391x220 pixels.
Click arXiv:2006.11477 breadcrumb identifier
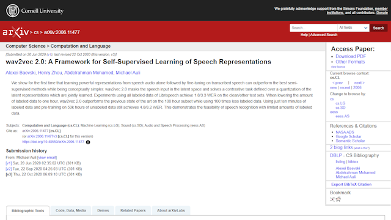click(x=62, y=32)
